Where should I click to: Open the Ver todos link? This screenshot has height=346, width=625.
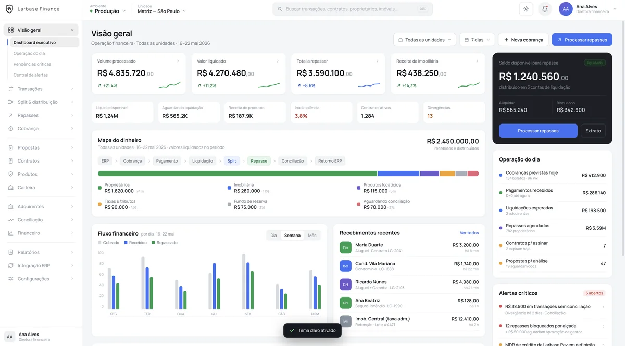tap(469, 233)
